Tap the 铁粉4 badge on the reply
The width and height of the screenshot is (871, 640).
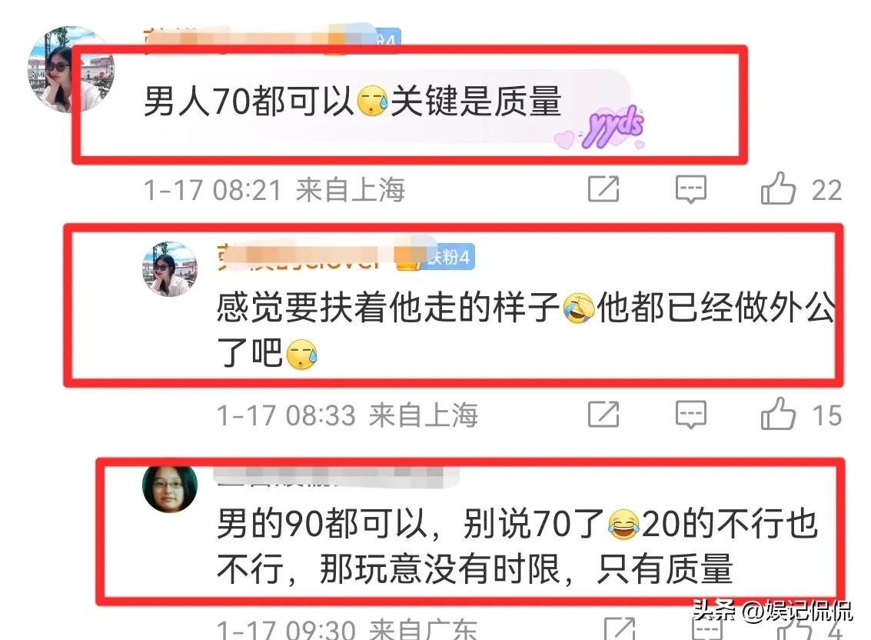[x=449, y=257]
